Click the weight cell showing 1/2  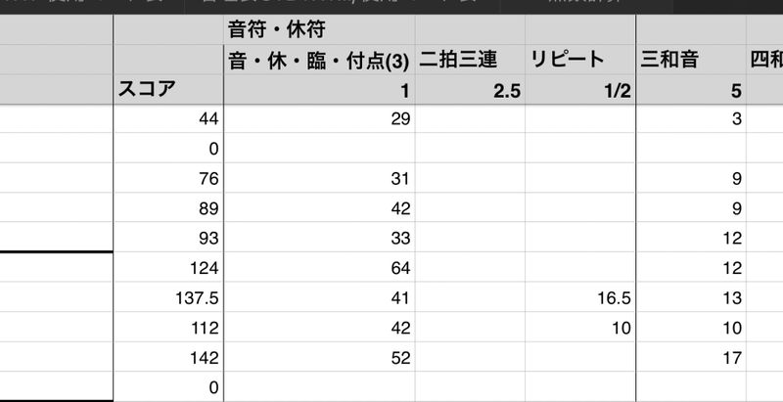580,90
